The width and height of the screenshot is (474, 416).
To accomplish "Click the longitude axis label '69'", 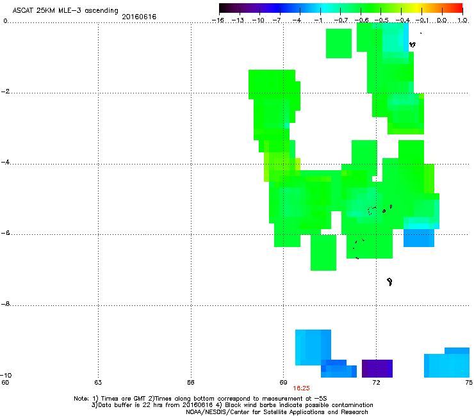I will pyautogui.click(x=283, y=383).
